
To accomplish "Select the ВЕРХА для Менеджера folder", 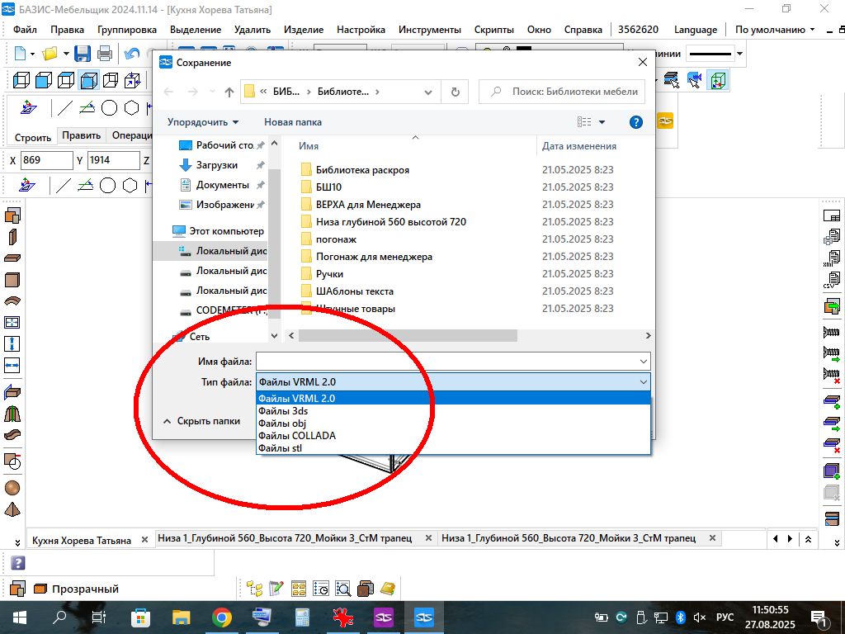I will point(368,205).
